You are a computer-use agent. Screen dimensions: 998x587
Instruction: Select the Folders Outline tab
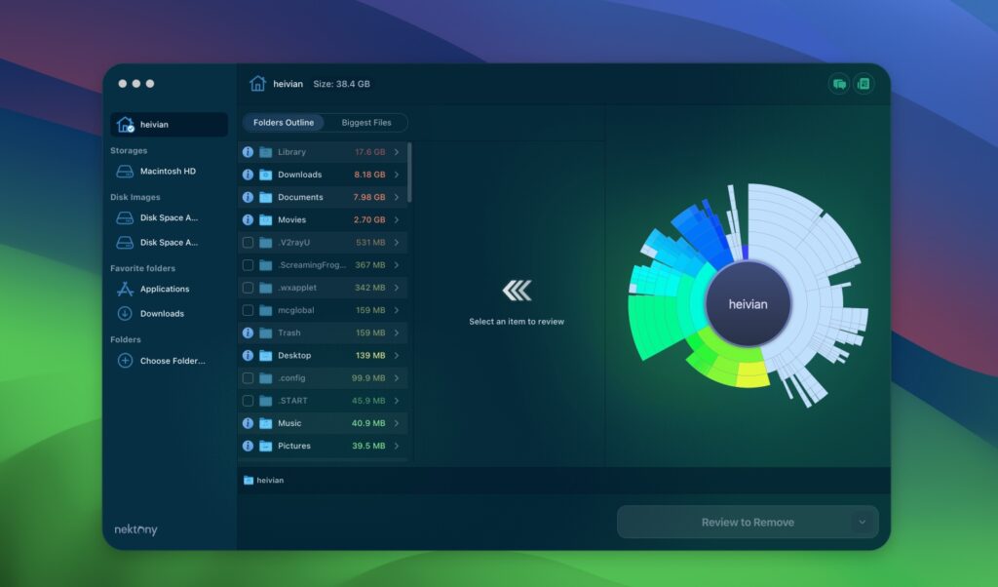[283, 122]
